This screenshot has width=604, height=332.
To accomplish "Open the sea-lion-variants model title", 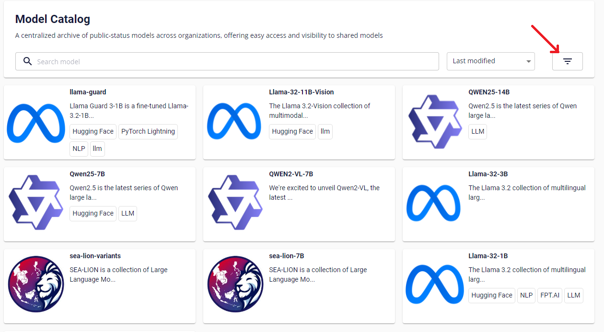I will click(x=95, y=256).
